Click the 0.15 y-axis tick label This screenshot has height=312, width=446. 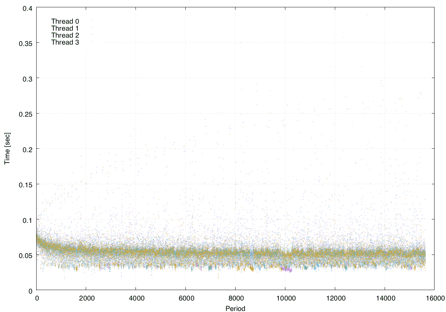pos(25,185)
